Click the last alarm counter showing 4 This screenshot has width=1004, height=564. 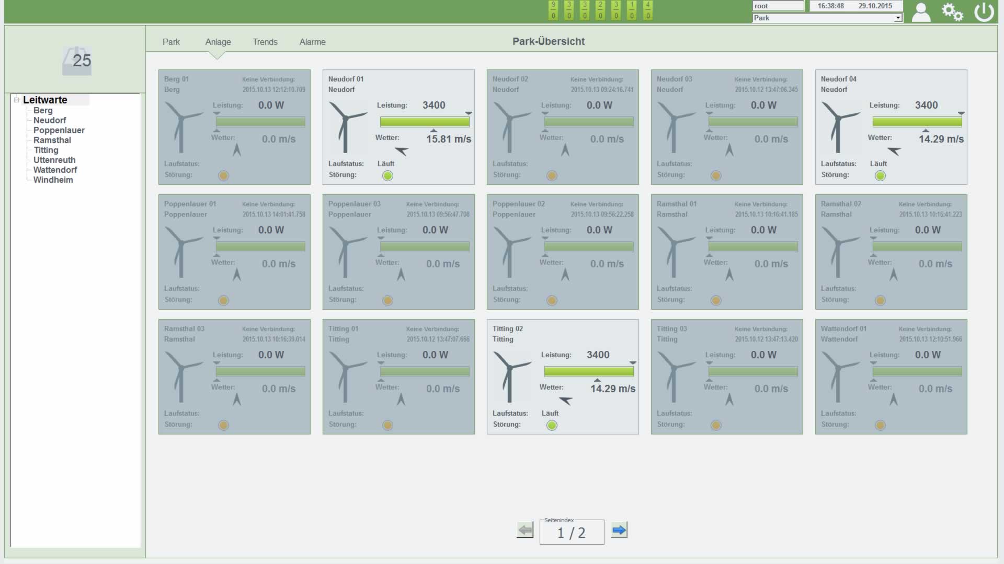point(648,10)
